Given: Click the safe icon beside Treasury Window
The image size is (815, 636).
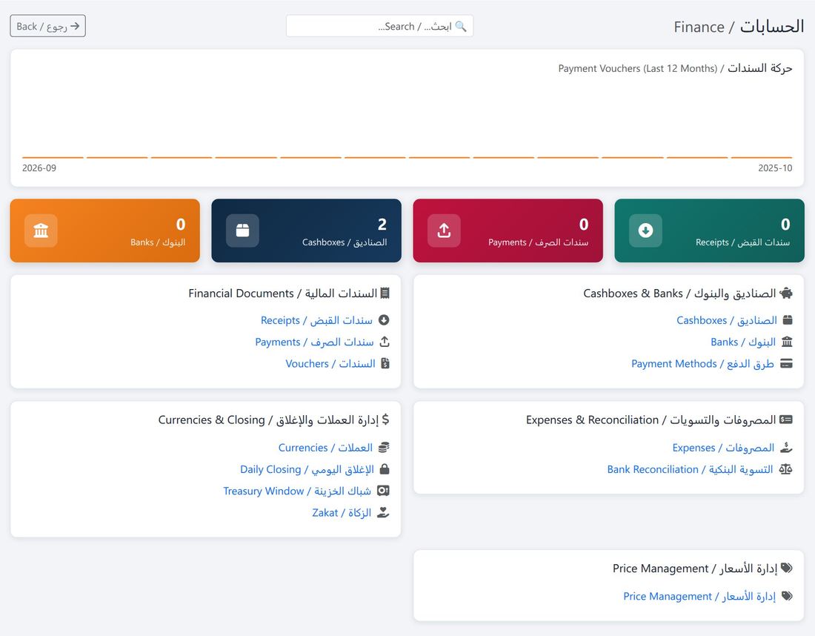Looking at the screenshot, I should tap(384, 491).
